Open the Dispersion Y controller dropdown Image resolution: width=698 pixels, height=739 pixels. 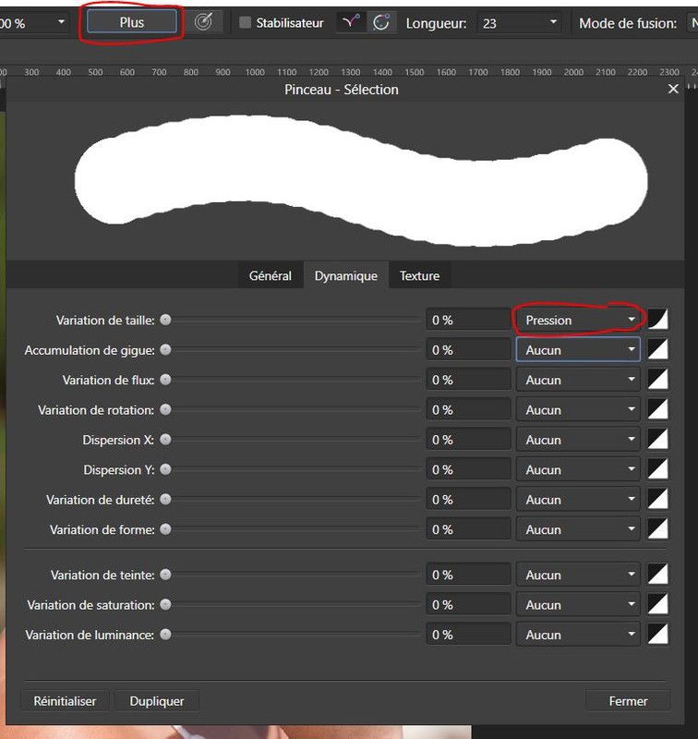(x=578, y=469)
